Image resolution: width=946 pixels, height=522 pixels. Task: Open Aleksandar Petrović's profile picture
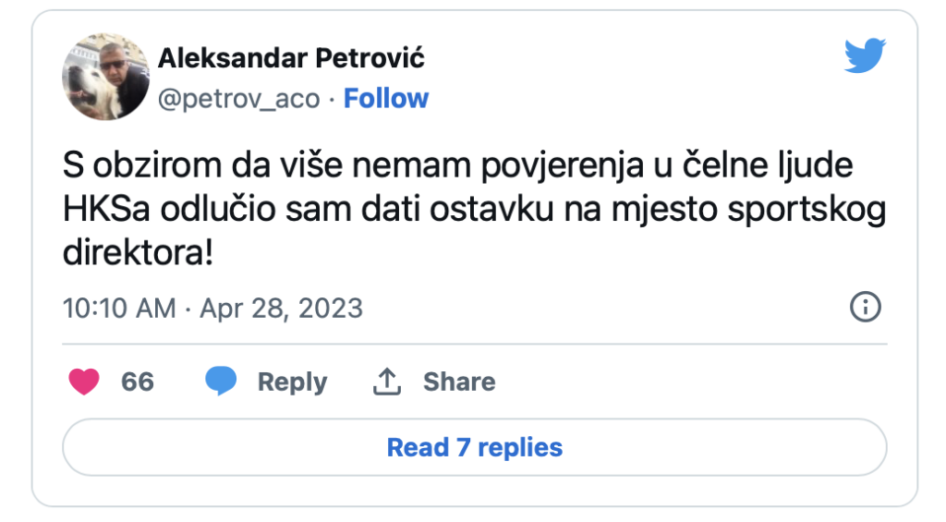tap(105, 77)
